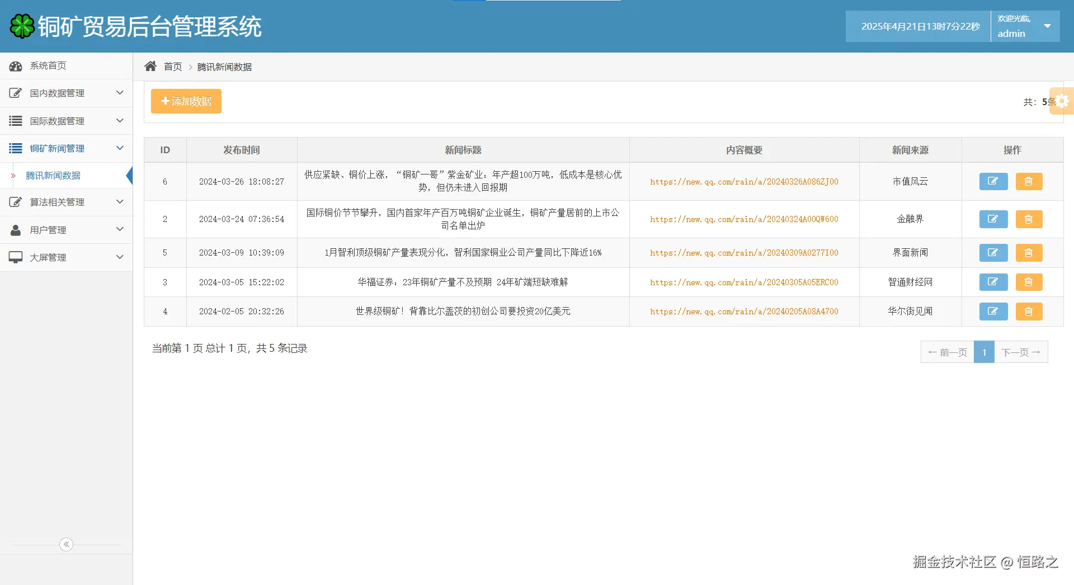Click 下一页 pagination button
This screenshot has height=585, width=1074.
1021,352
